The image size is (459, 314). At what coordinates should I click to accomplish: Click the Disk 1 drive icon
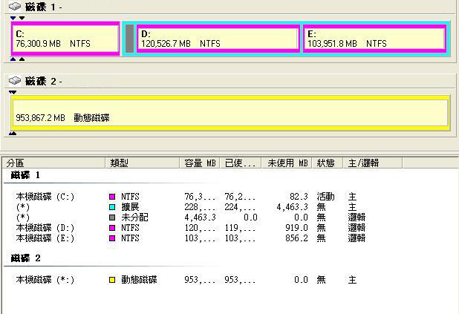coord(15,6)
